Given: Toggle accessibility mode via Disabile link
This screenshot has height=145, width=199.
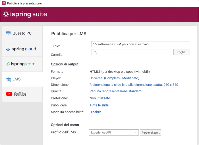Looking at the screenshot, I should (96, 112).
